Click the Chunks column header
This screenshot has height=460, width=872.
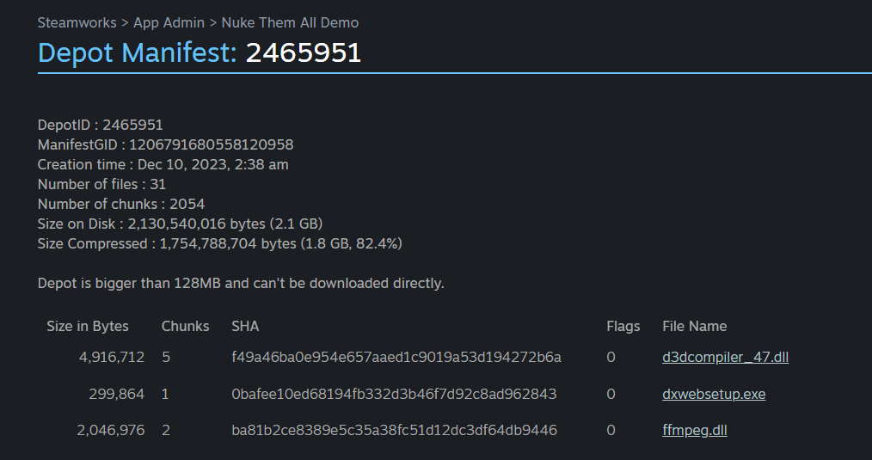185,326
